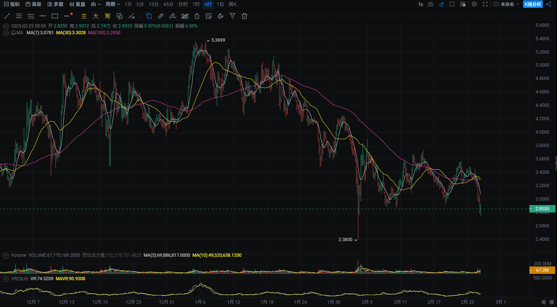Open the 周期 period dropdown

click(113, 4)
